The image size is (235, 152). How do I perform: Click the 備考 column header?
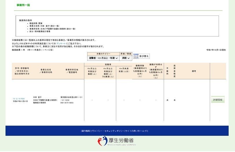pos(194,71)
